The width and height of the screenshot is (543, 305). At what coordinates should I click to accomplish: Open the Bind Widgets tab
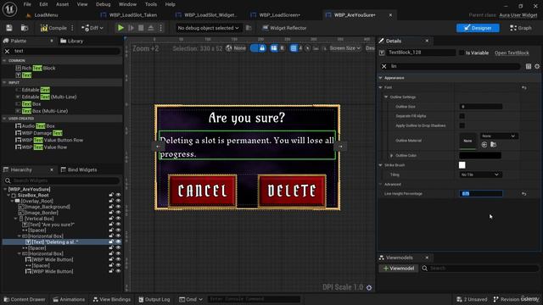point(79,169)
